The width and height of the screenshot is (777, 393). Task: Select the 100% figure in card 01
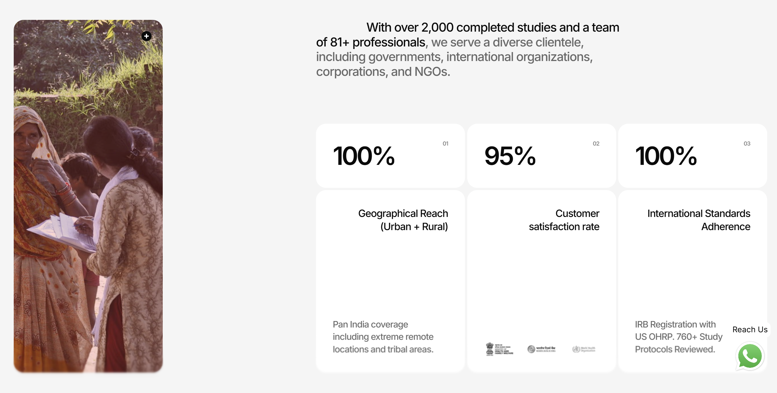(364, 156)
